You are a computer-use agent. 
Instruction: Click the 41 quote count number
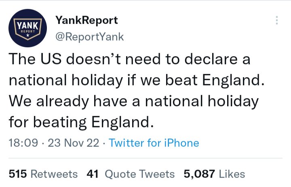[93, 174]
